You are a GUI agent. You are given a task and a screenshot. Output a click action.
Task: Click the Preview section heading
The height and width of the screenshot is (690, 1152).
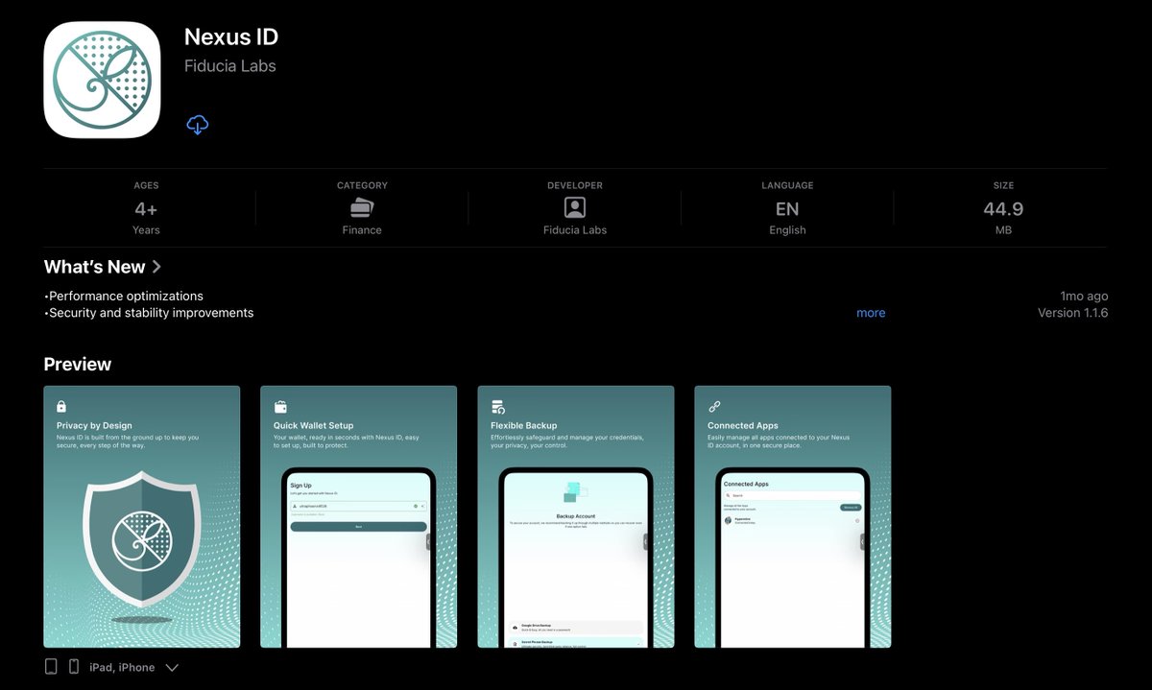point(78,365)
